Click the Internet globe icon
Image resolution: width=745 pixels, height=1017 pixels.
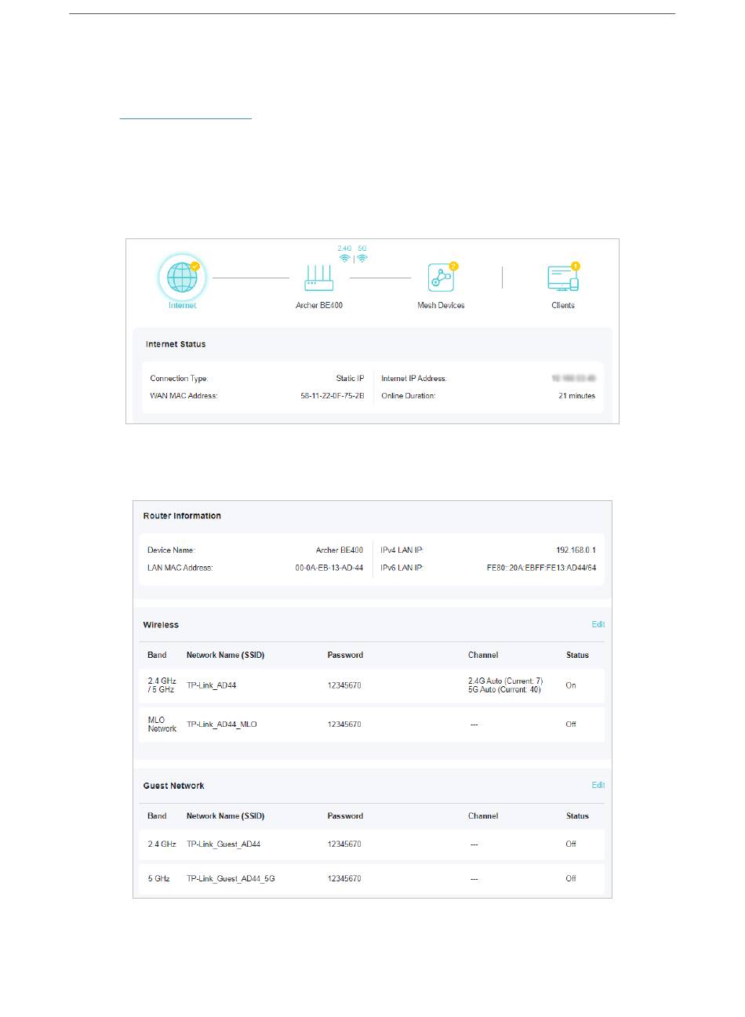(183, 278)
